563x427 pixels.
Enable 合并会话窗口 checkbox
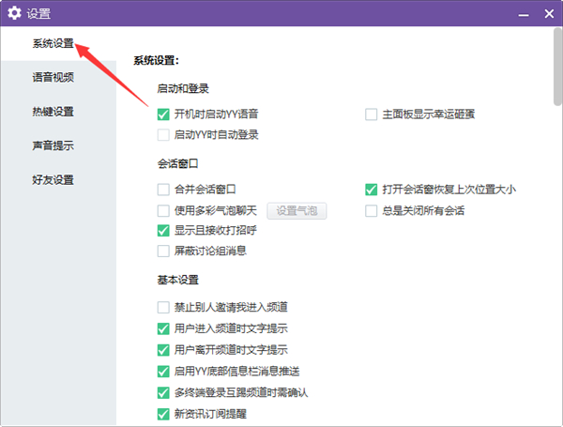[x=163, y=190]
